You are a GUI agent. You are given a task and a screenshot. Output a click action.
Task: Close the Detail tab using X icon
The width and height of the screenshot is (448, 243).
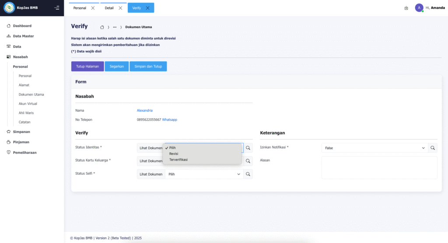[x=120, y=8]
